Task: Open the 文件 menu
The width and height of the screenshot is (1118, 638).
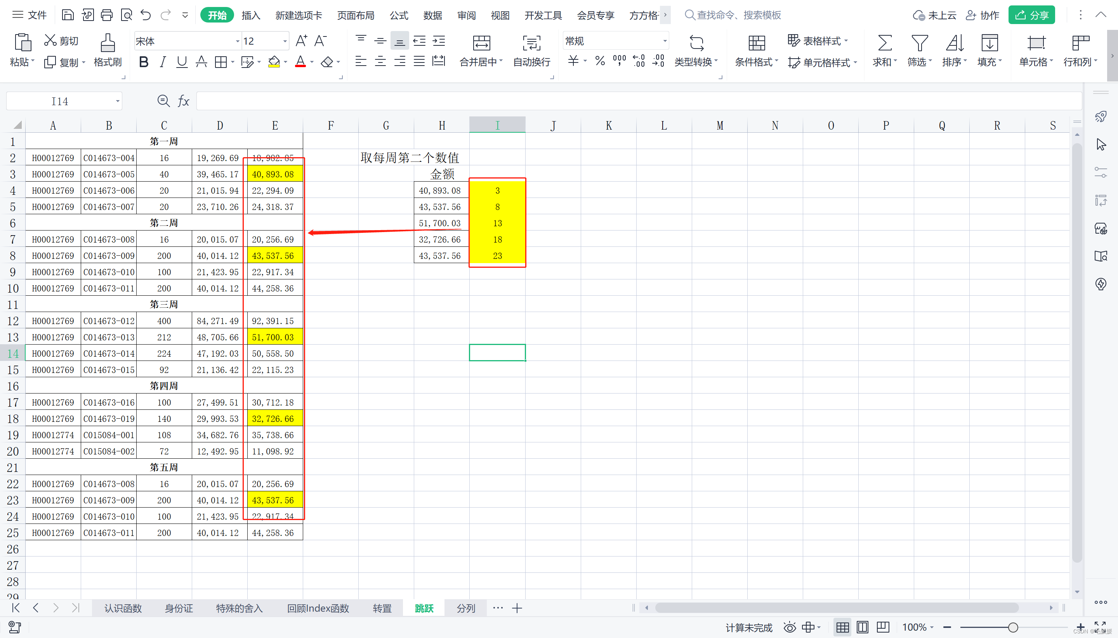Action: [x=30, y=16]
